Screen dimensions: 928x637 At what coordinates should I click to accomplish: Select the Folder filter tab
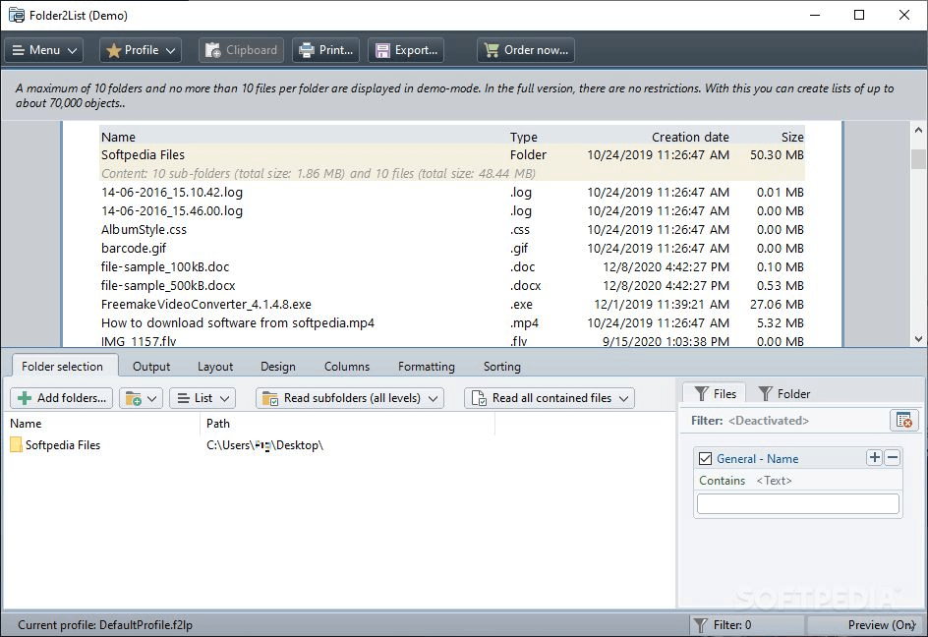[x=784, y=393]
